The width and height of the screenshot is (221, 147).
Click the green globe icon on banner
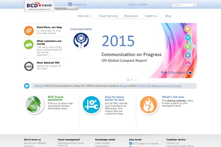(188, 46)
